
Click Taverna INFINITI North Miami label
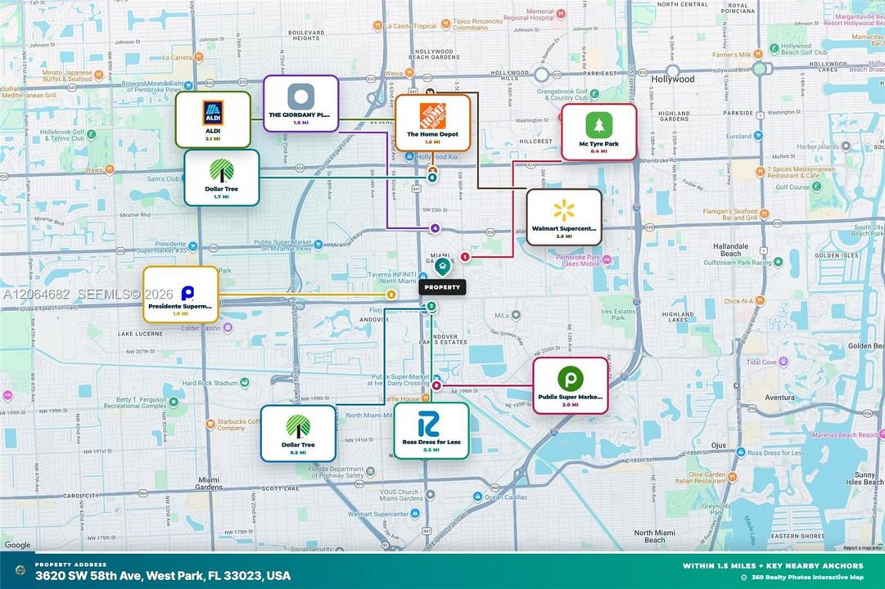click(x=391, y=277)
